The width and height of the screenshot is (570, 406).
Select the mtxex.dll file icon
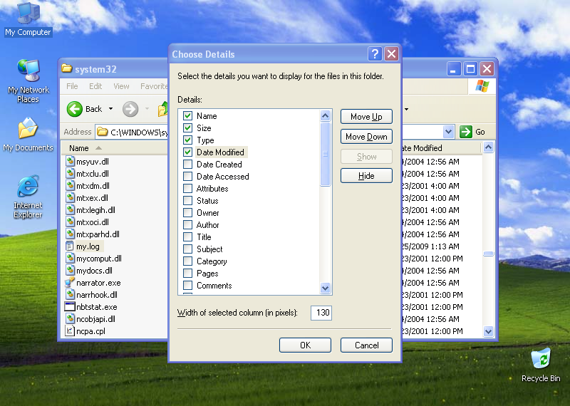[70, 197]
